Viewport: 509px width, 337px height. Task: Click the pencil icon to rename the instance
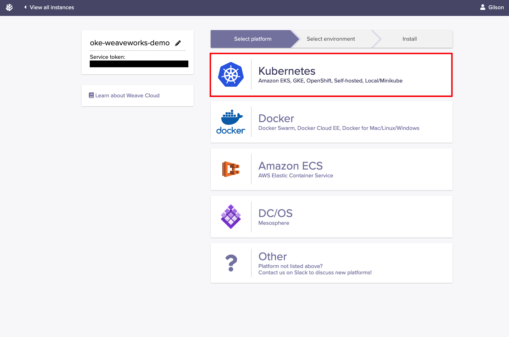point(178,43)
